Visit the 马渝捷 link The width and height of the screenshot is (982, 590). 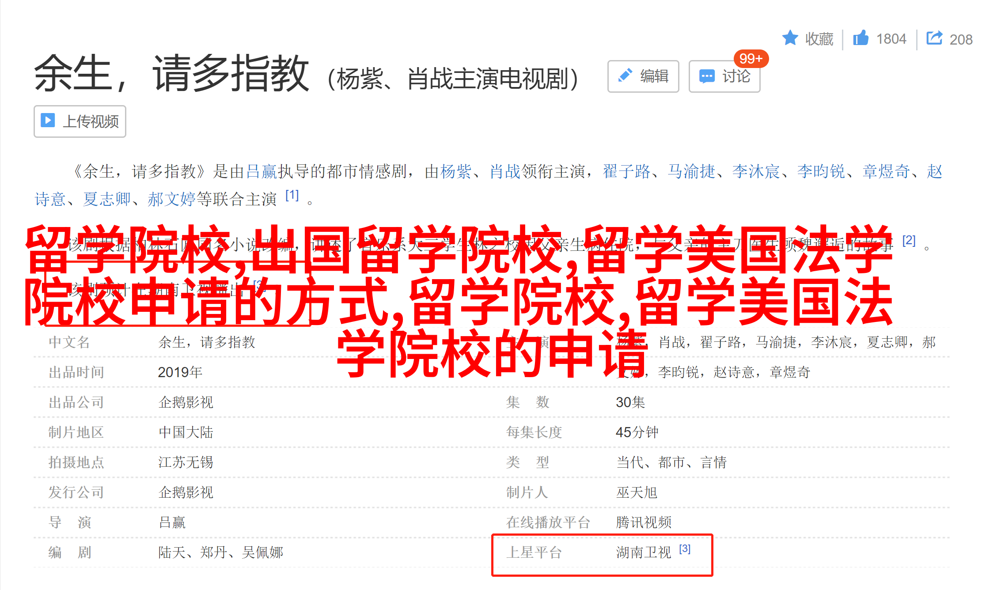tap(692, 171)
